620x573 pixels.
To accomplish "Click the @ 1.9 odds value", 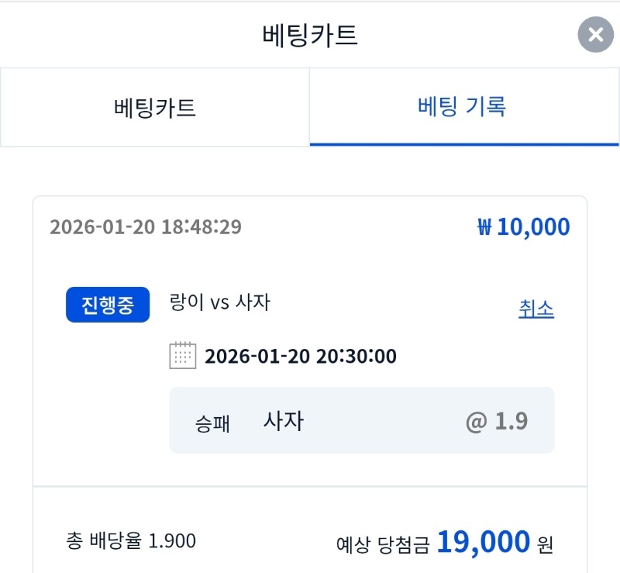I will click(x=497, y=421).
